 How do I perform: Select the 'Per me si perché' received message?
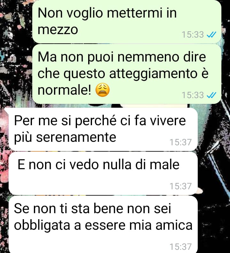pyautogui.click(x=103, y=129)
